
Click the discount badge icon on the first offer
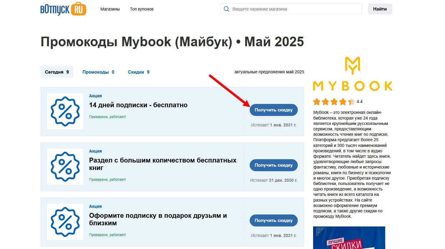coord(65,111)
